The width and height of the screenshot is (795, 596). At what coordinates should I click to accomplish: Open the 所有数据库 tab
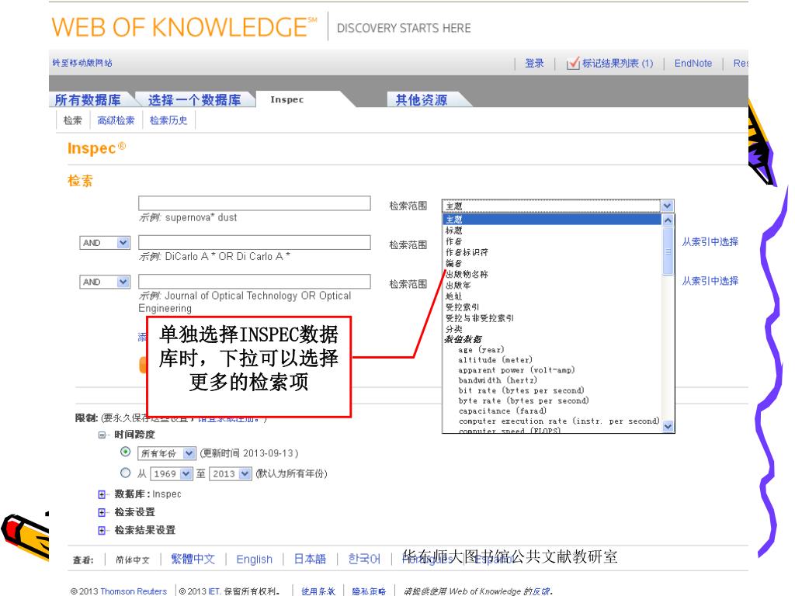point(88,100)
